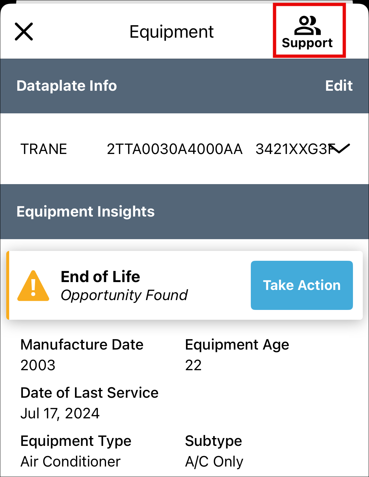Viewport: 369px width, 477px height.
Task: Tap the yellow warning triangle icon
Action: pyautogui.click(x=33, y=286)
